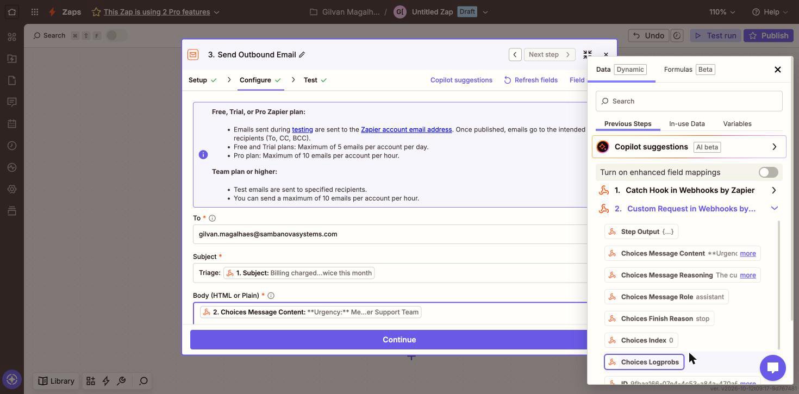Show more of Choices Message Content
799x394 pixels.
(x=748, y=253)
